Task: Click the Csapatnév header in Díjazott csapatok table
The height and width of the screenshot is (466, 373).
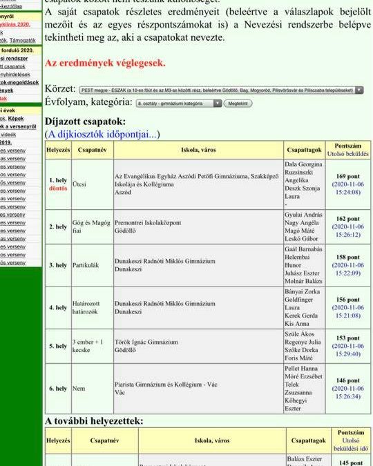Action: tap(92, 150)
